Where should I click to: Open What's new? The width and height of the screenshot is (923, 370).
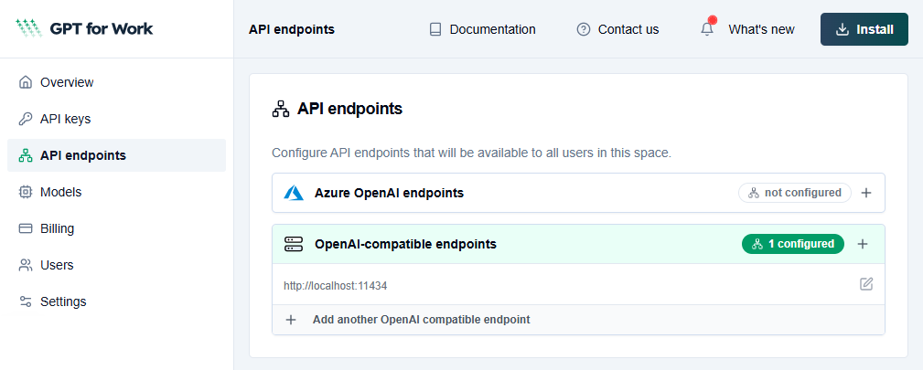pyautogui.click(x=761, y=29)
